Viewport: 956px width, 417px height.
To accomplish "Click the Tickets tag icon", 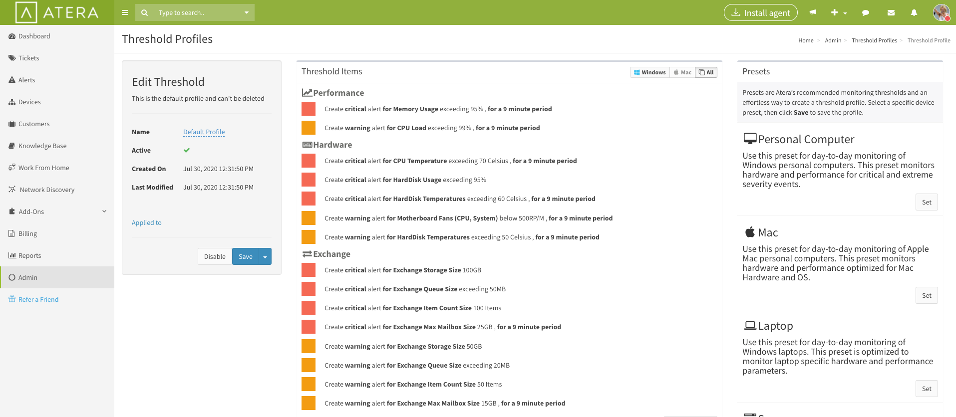I will [12, 58].
